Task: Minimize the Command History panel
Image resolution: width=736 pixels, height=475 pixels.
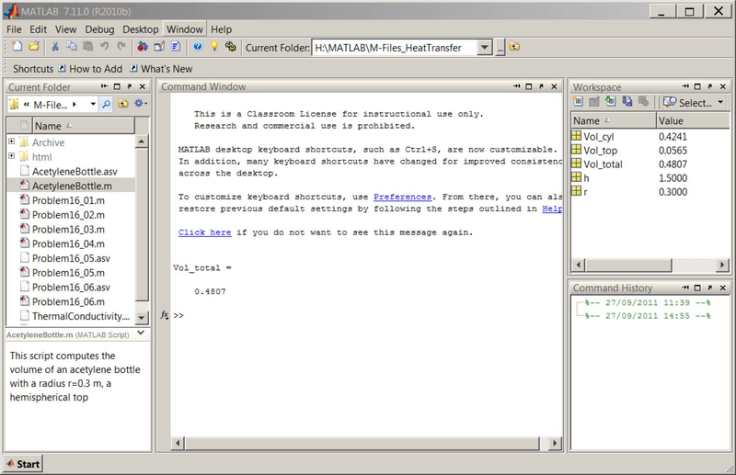Action: 685,288
